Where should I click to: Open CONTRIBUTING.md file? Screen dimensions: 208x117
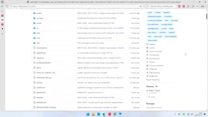[x=44, y=78]
